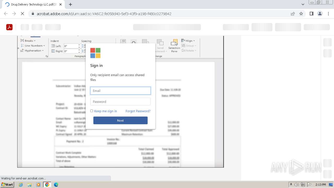This screenshot has height=188, width=334.
Task: Open File Explorer from taskbar
Action: (x=29, y=185)
